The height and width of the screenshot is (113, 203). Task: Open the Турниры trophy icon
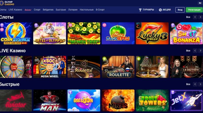[140, 10]
